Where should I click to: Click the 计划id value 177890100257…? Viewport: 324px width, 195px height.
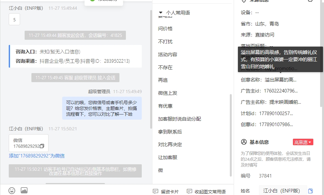[276, 114]
